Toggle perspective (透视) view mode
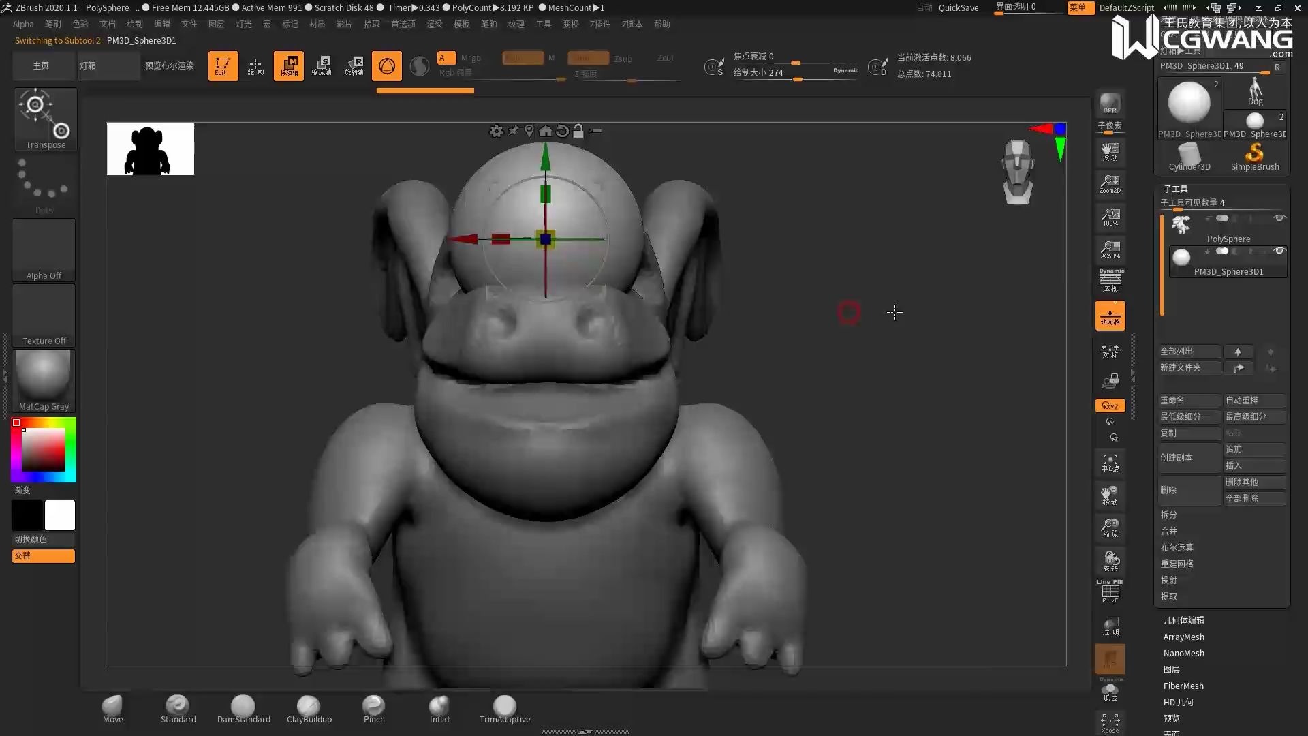1308x736 pixels. click(x=1110, y=281)
